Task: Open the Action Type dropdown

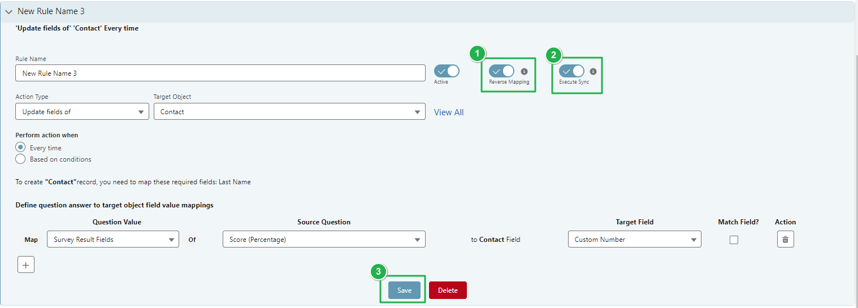Action: click(82, 112)
